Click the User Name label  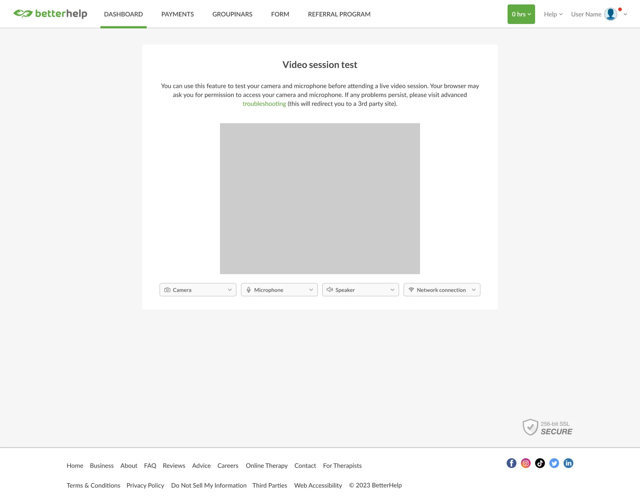pyautogui.click(x=586, y=14)
